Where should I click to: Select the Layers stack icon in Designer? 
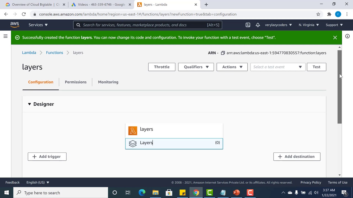click(x=133, y=144)
